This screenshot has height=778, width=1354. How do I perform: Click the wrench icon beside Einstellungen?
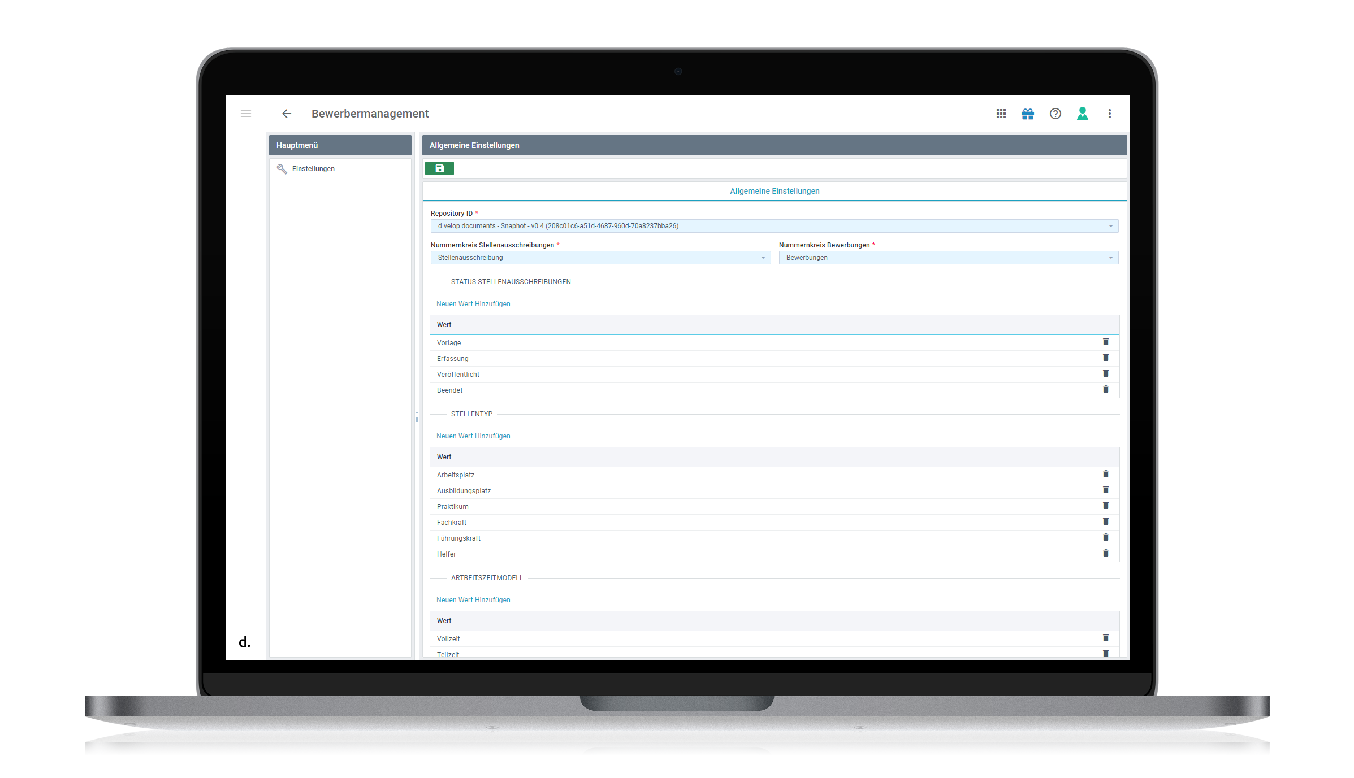(282, 168)
